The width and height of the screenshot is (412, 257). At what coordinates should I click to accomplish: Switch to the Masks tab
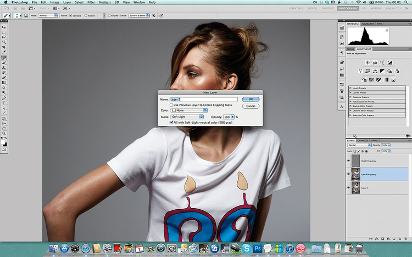coord(350,49)
